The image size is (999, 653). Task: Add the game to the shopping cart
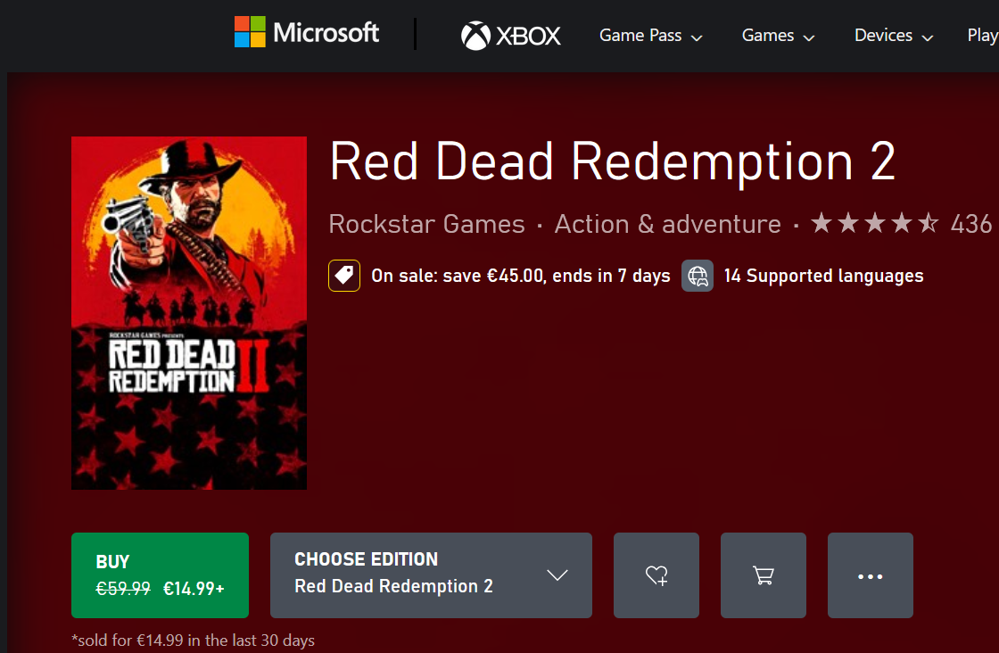(764, 575)
